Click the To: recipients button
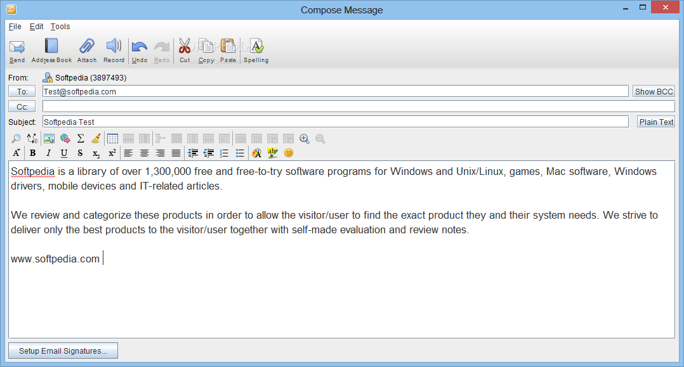Screen dimensions: 684x367 click(x=22, y=91)
